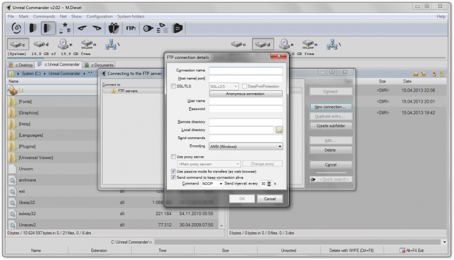Switch to the c:Desktop tab
The width and height of the screenshot is (454, 260).
[x=21, y=65]
